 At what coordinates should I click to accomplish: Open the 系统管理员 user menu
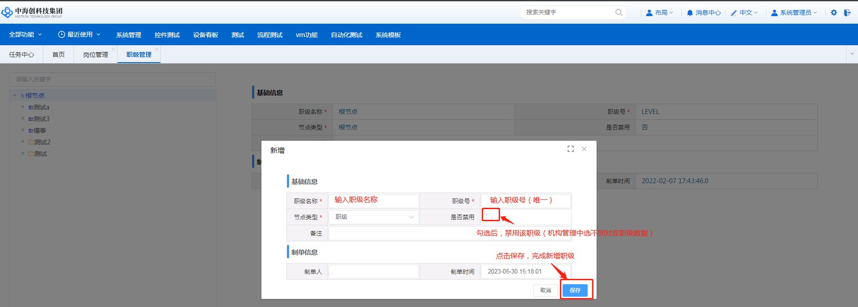pyautogui.click(x=794, y=13)
